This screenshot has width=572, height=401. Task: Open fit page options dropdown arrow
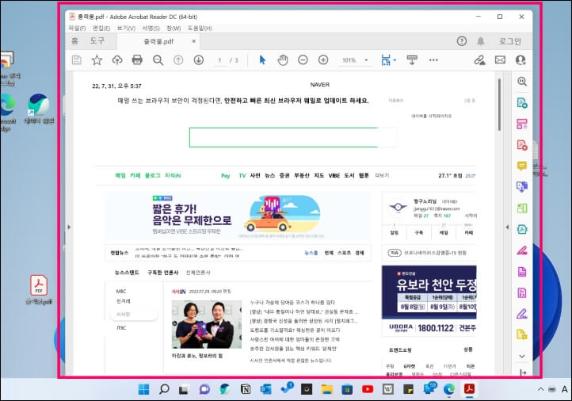pyautogui.click(x=395, y=60)
